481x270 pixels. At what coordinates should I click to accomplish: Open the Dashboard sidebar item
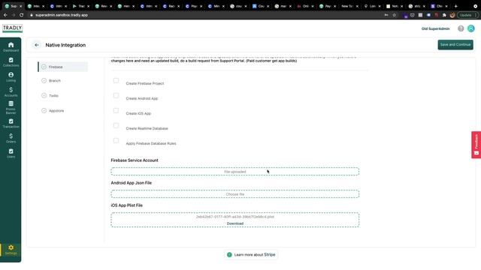11,46
